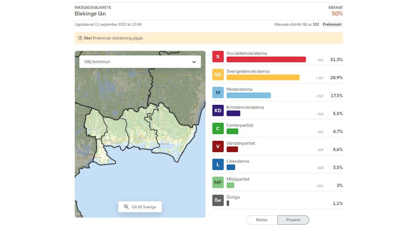Click the warning icon in Obs notice
Image resolution: width=409 pixels, height=230 pixels.
coord(80,38)
